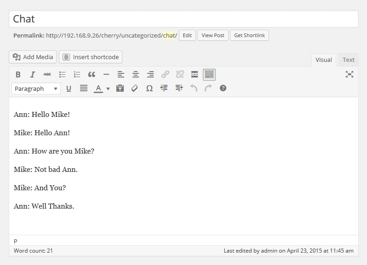Open the keyboard shortcuts help icon
Image resolution: width=367 pixels, height=265 pixels.
(223, 88)
